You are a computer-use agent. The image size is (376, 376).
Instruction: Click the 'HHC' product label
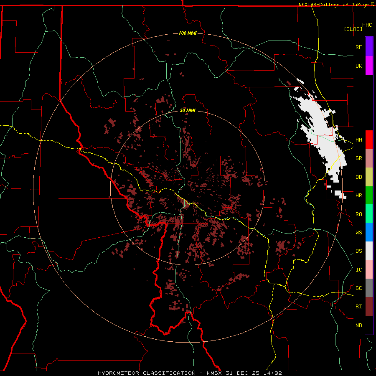367,25
